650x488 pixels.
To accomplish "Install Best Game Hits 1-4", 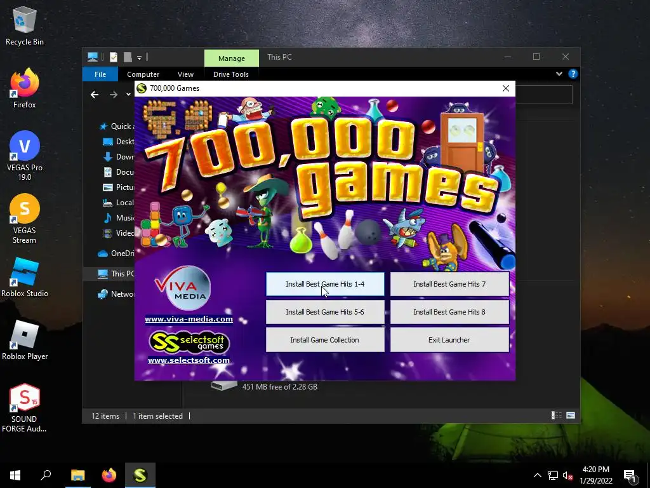I will tap(325, 284).
